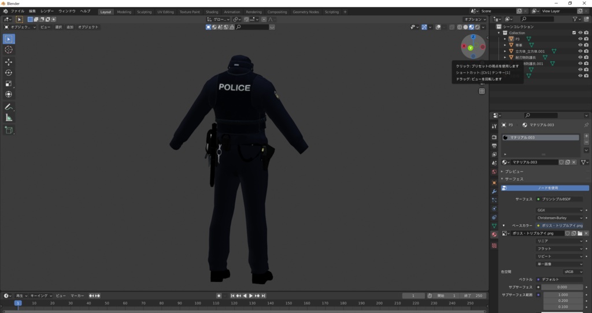This screenshot has height=313, width=592.
Task: Adjust the サブサーフェス value slider
Action: 562,287
